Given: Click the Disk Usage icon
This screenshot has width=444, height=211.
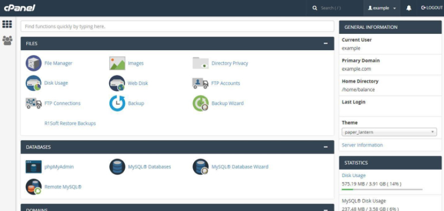Looking at the screenshot, I should 34,83.
